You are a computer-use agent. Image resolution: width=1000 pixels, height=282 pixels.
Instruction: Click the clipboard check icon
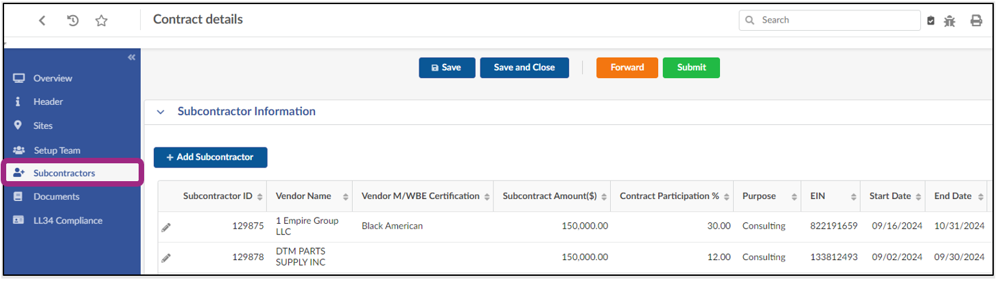931,21
